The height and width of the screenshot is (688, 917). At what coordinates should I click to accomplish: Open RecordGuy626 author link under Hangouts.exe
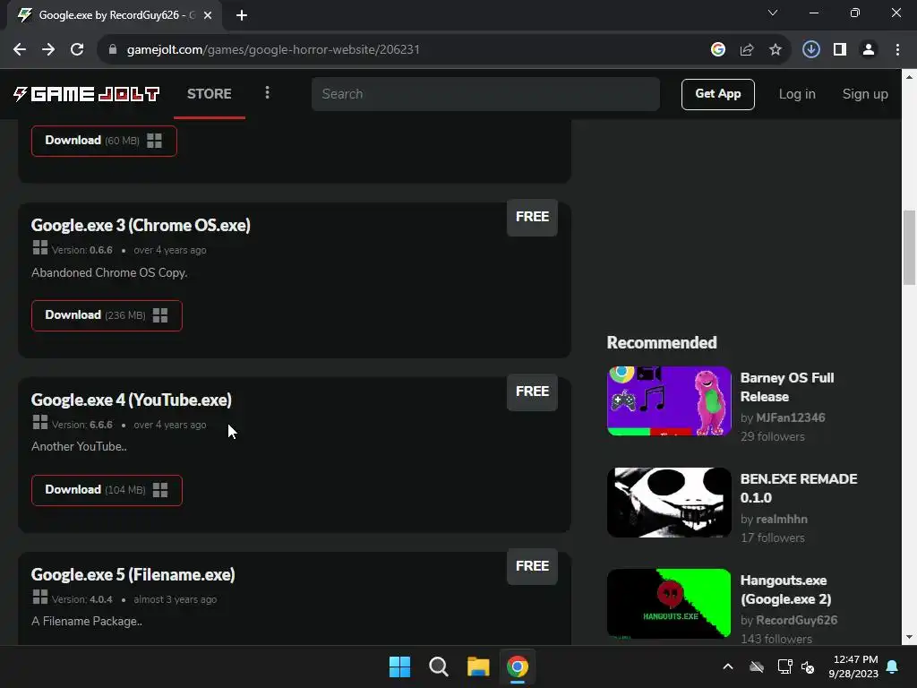[796, 620]
